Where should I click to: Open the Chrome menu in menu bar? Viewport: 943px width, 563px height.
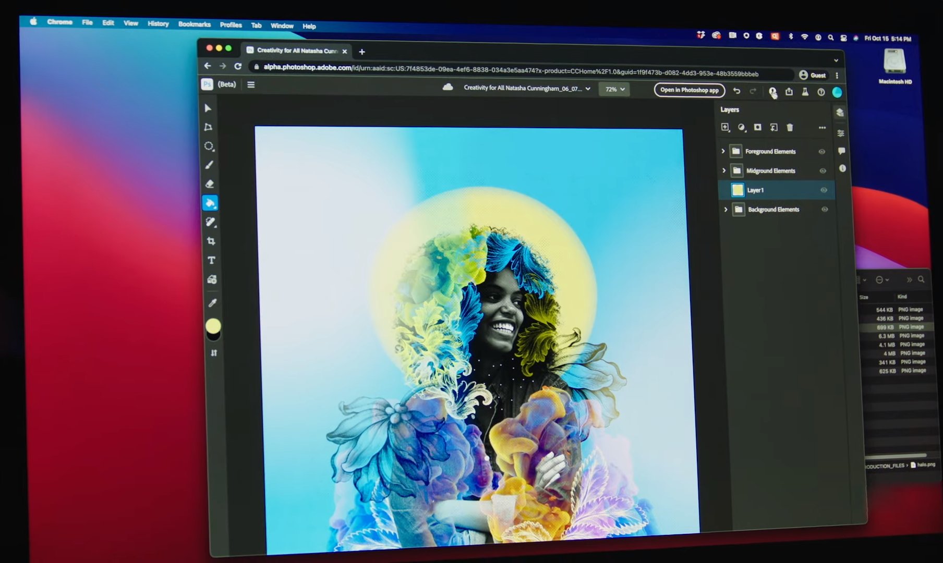pyautogui.click(x=59, y=22)
